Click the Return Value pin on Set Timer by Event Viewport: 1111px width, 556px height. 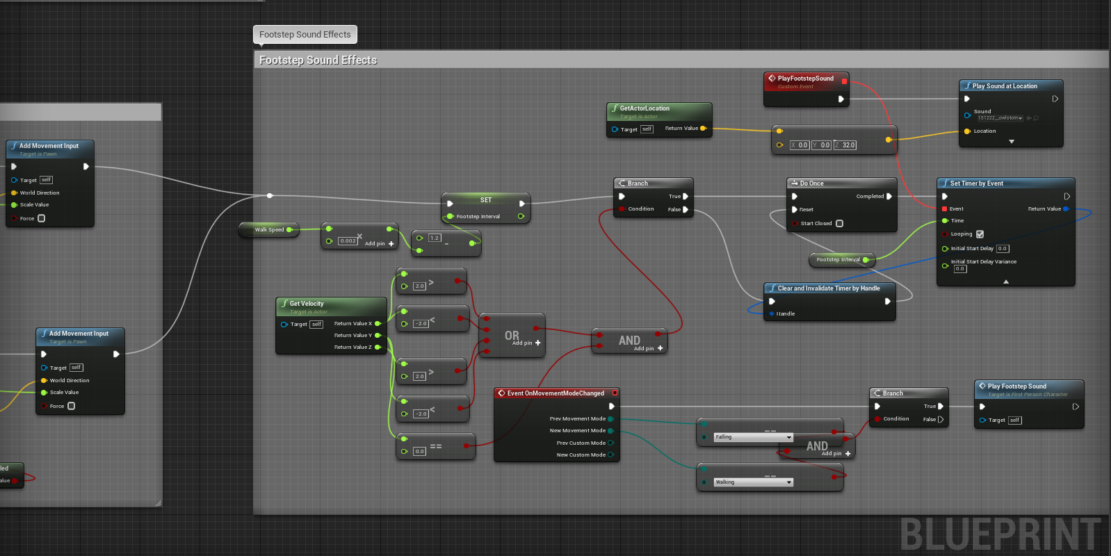1065,208
